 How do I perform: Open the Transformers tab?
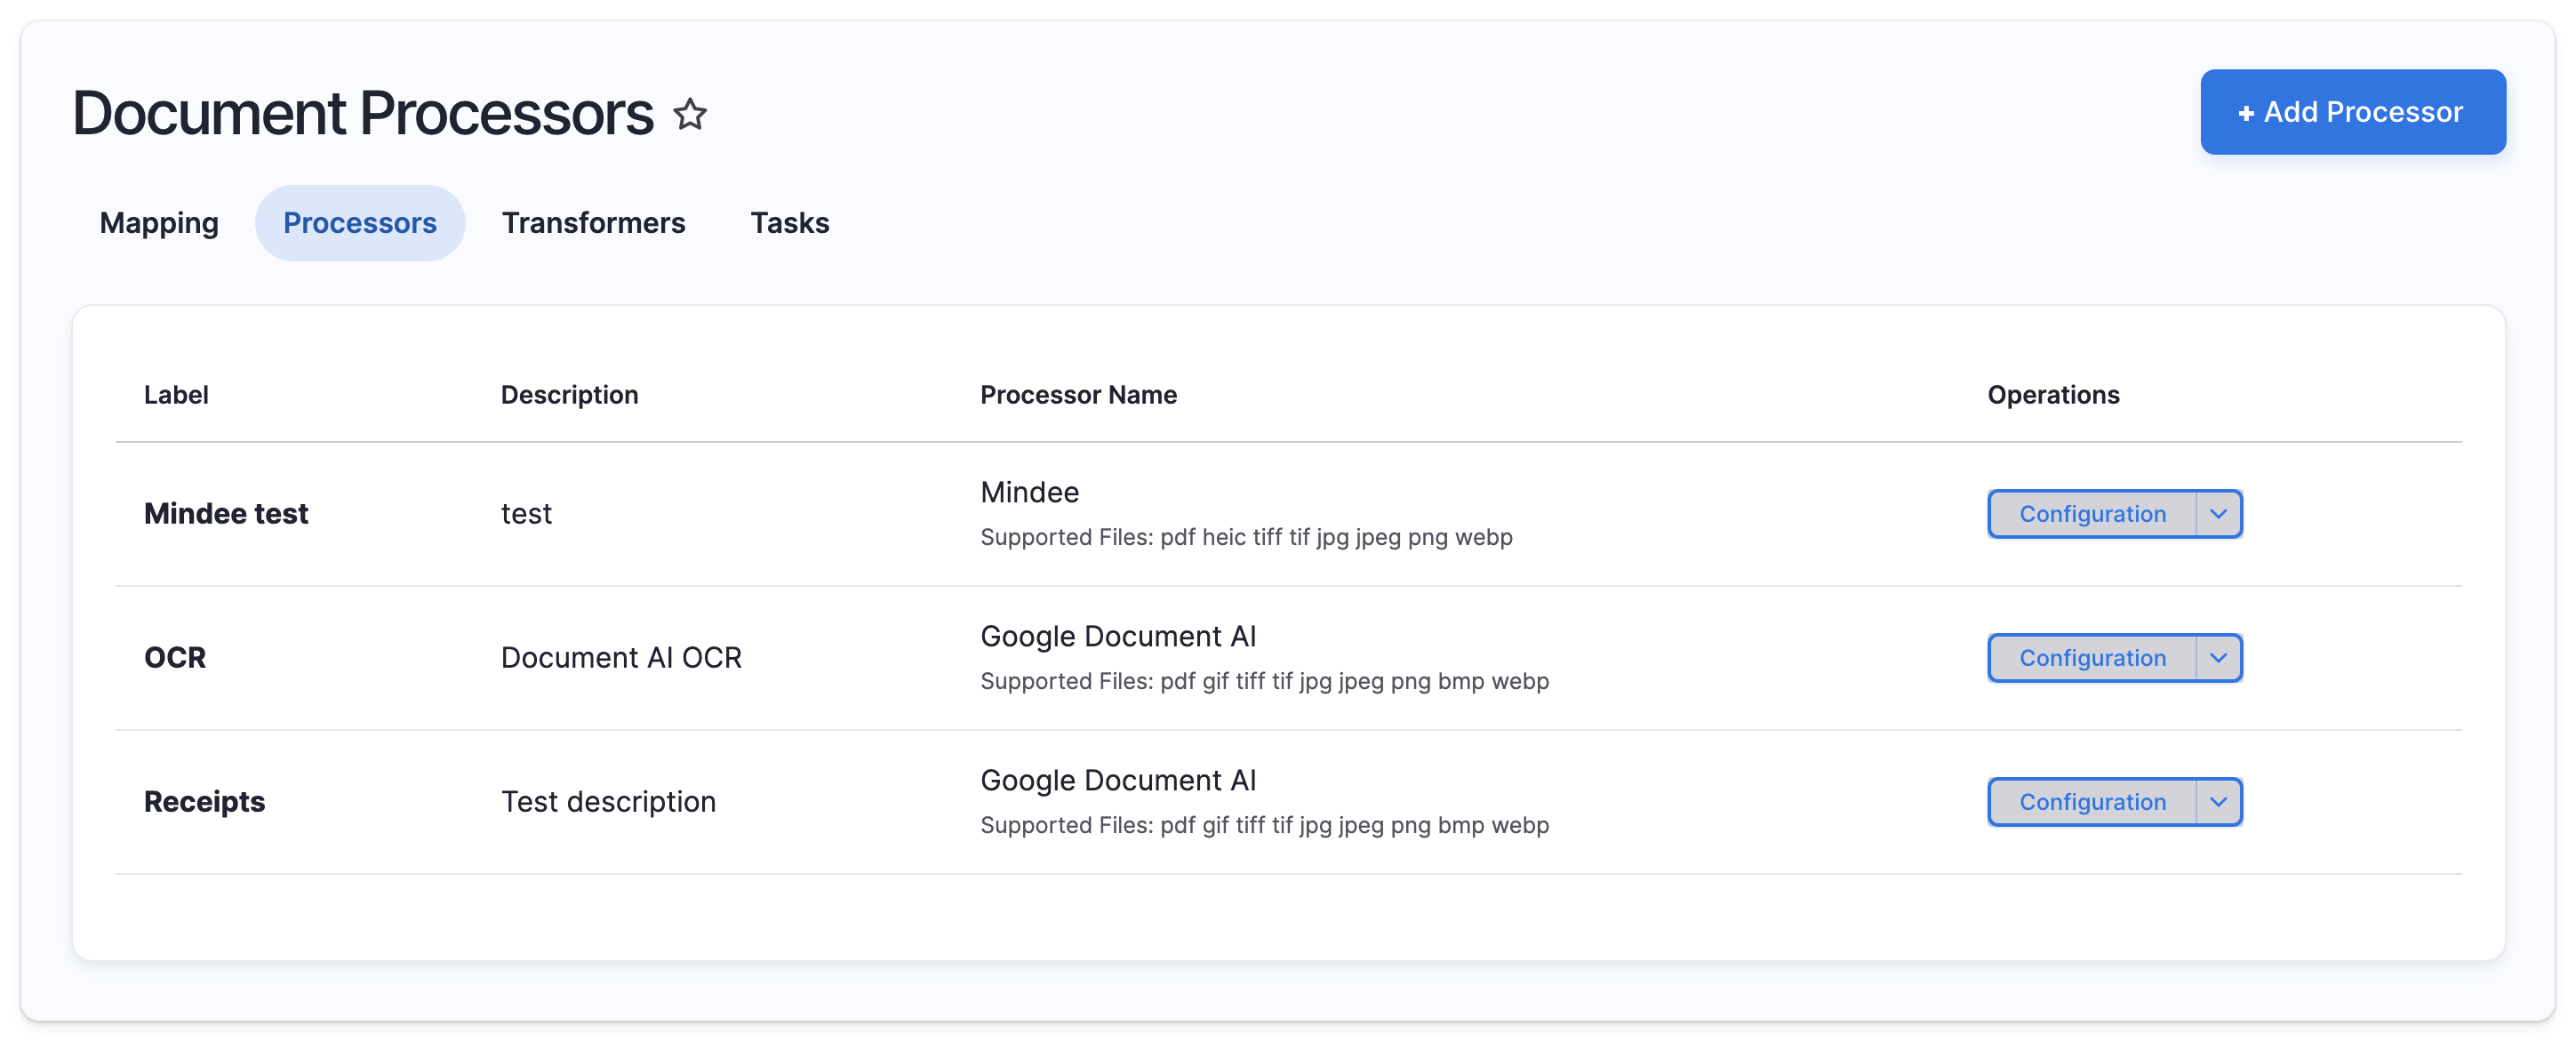(593, 222)
